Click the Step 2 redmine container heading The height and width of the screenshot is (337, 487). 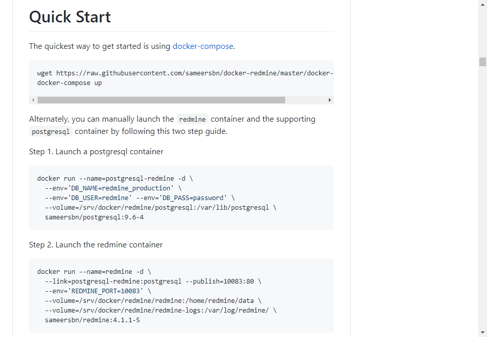[x=96, y=244]
